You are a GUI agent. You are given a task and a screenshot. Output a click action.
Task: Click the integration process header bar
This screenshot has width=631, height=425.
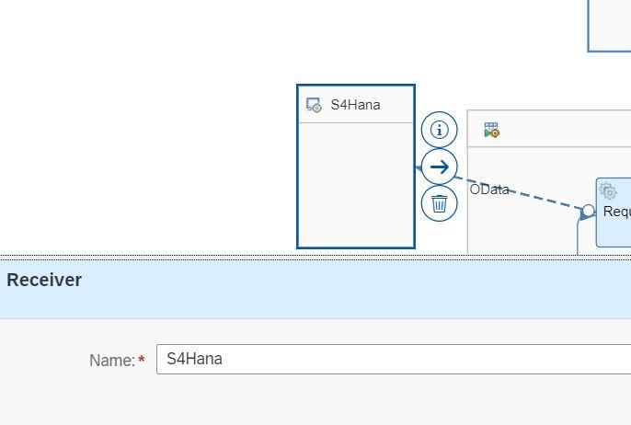click(x=549, y=129)
